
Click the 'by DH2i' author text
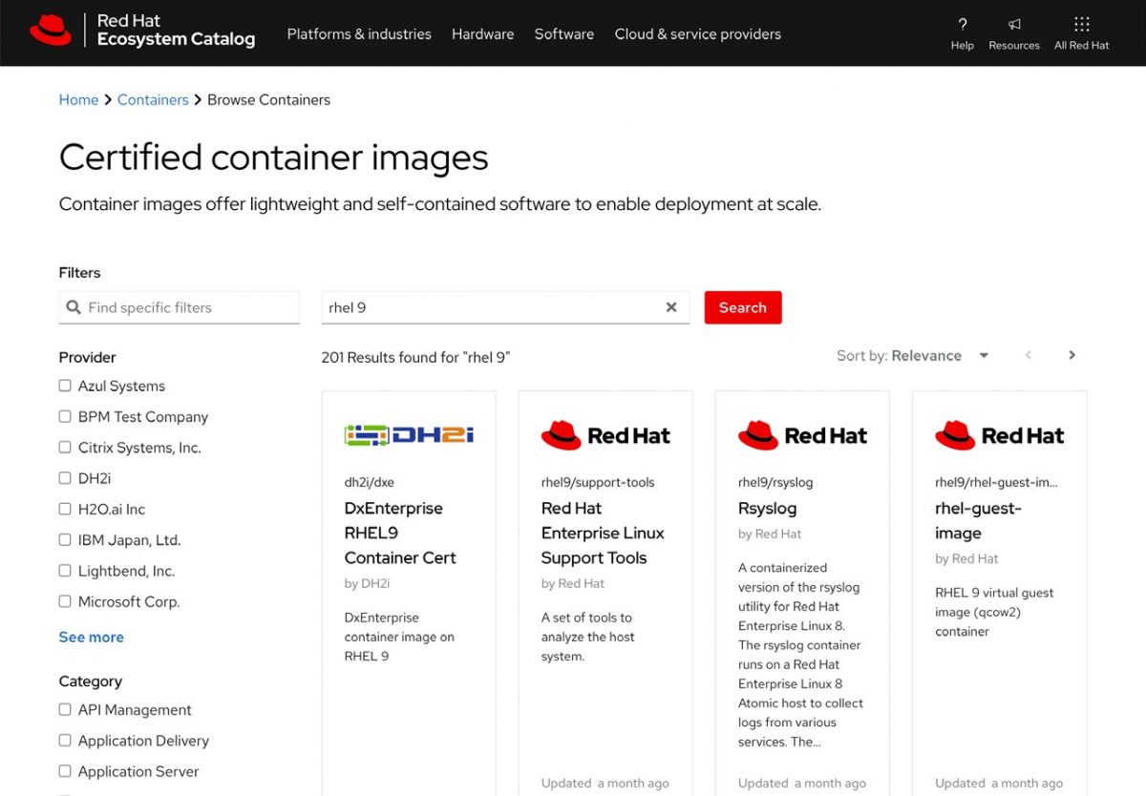[x=367, y=583]
